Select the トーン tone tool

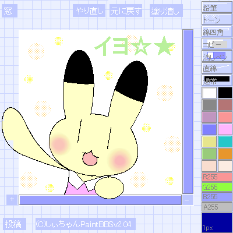pyautogui.click(x=217, y=19)
